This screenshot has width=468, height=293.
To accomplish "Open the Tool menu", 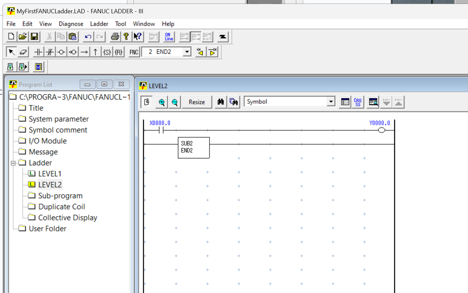I will pos(121,24).
